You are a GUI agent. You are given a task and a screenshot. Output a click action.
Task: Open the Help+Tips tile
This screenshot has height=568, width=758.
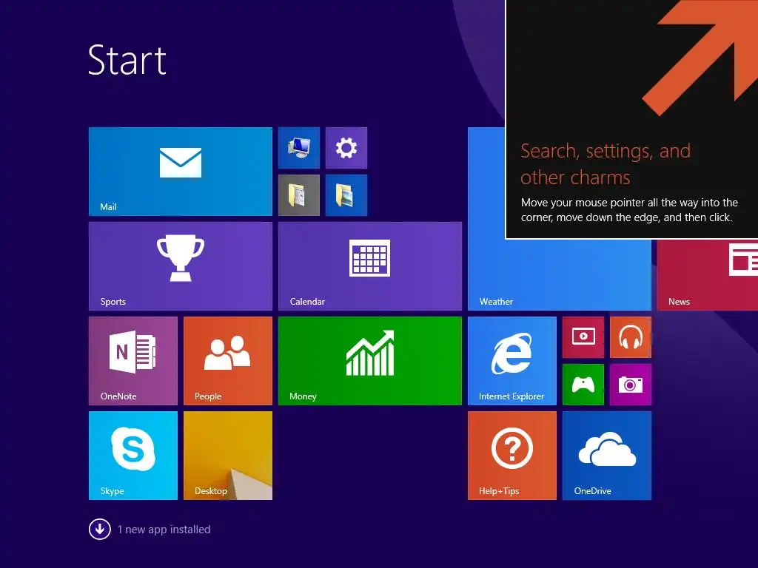512,456
